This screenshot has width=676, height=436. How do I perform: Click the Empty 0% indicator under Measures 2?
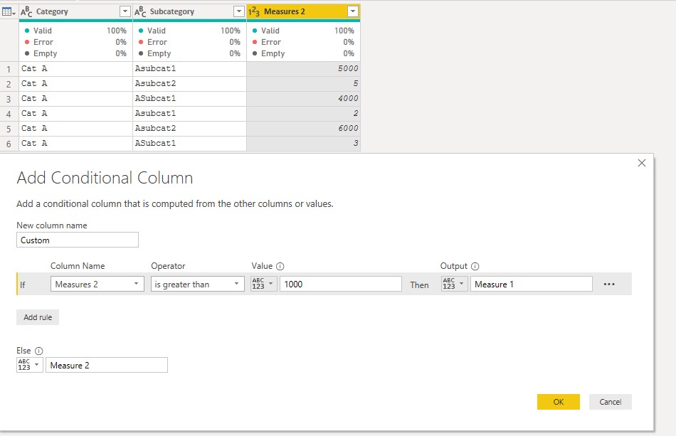pos(303,53)
